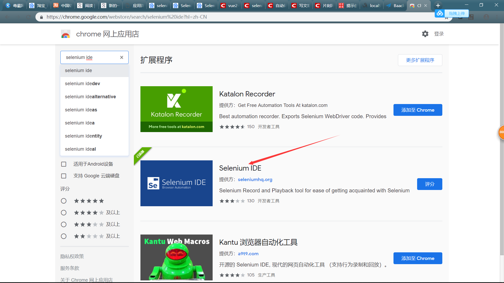504x283 pixels.
Task: Click the browser forward arrow
Action: (18, 17)
